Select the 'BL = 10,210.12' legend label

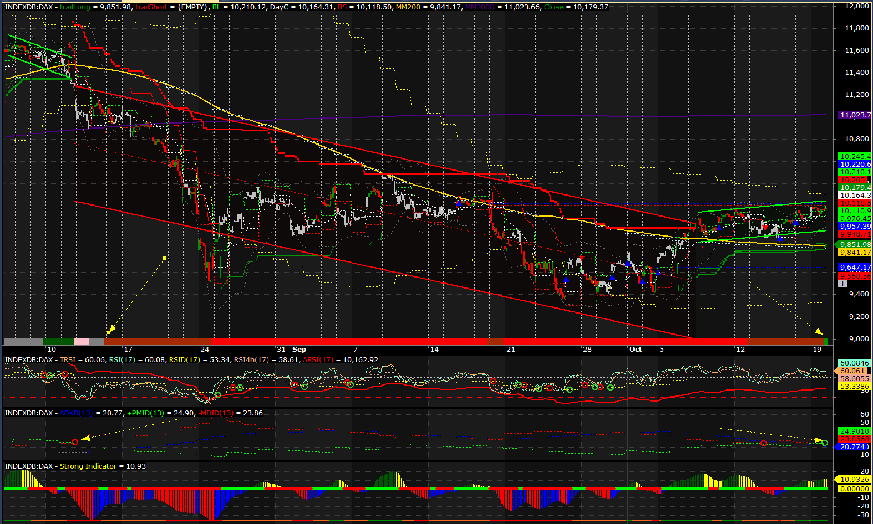[239, 7]
